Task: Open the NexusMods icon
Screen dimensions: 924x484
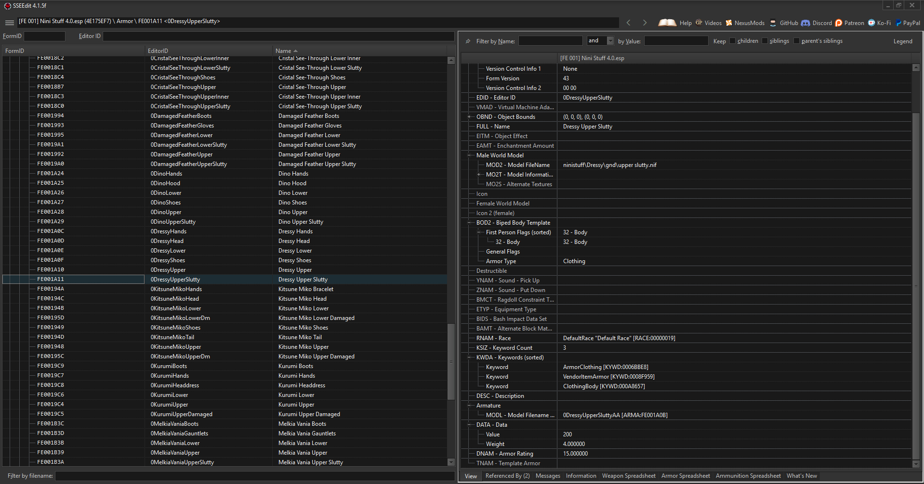Action: 729,23
